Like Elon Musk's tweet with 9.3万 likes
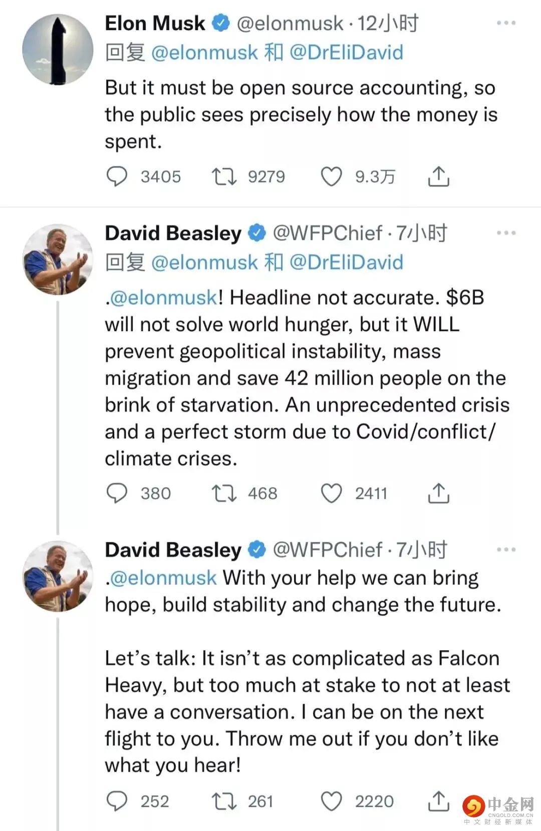The height and width of the screenshot is (831, 541). [331, 177]
